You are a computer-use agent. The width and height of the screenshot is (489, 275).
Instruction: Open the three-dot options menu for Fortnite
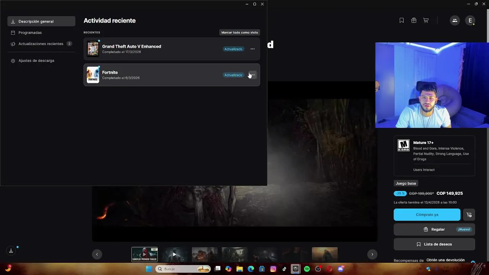click(x=253, y=75)
